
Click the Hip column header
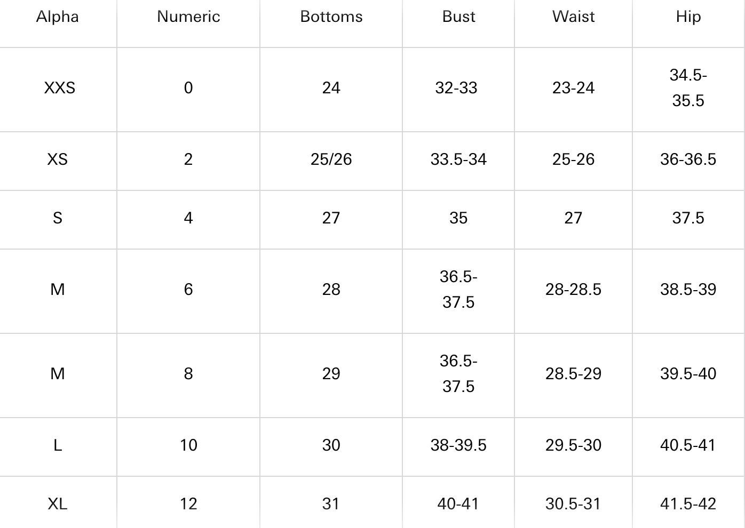tap(688, 17)
